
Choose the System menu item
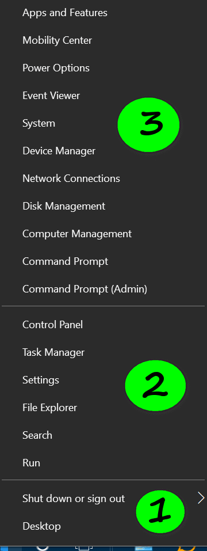[39, 123]
